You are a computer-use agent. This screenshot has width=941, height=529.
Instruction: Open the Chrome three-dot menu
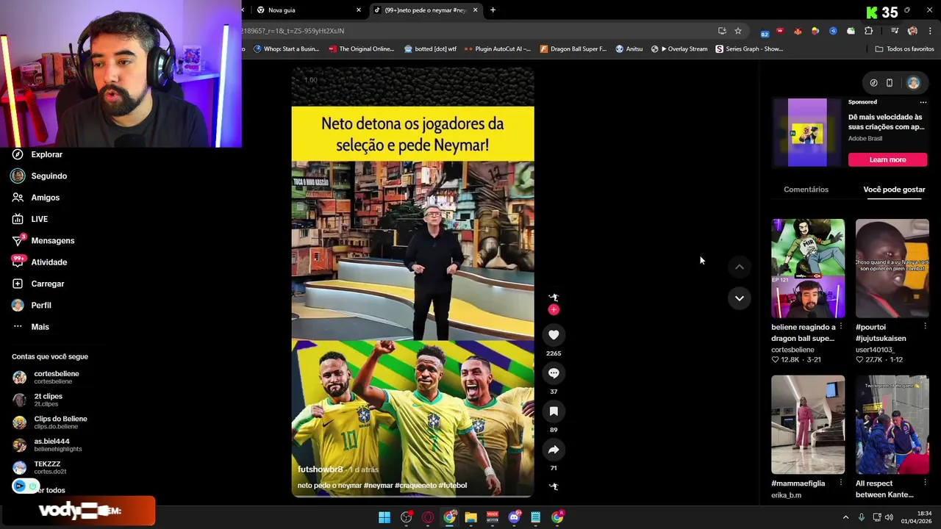click(930, 31)
